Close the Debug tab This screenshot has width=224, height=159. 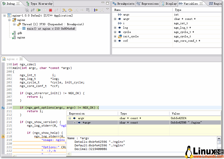coord(18,4)
